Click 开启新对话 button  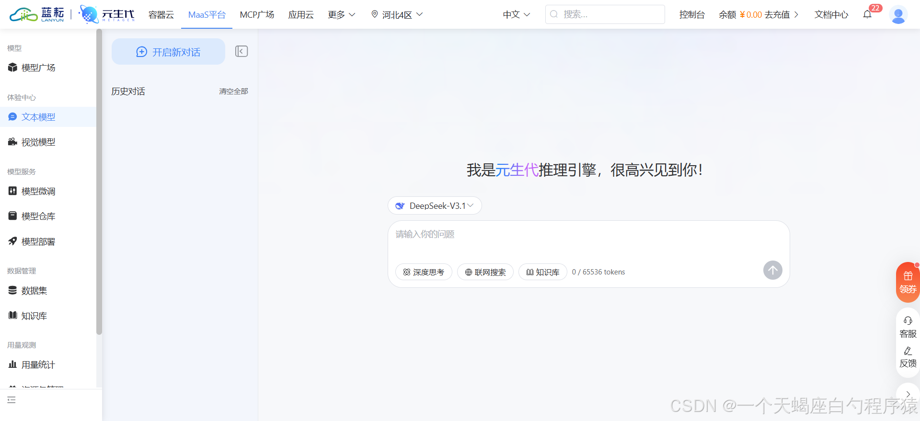coord(168,51)
